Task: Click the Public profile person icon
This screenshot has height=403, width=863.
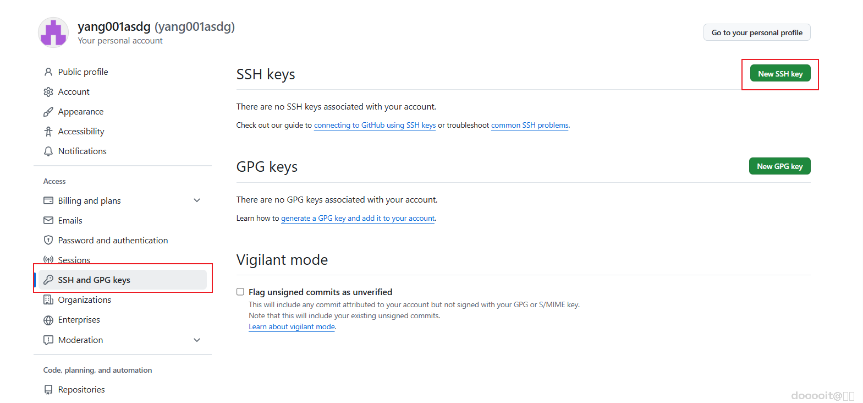Action: [48, 72]
